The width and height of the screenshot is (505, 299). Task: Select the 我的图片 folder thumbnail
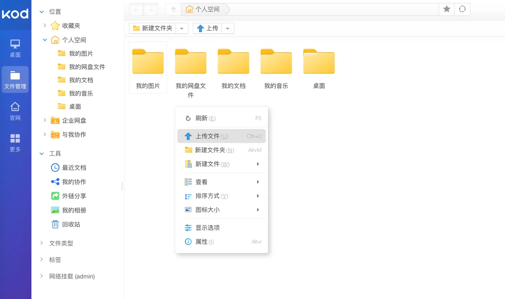pyautogui.click(x=148, y=68)
